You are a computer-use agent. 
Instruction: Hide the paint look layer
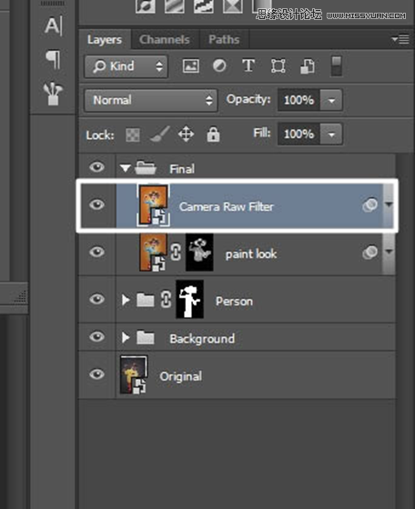[96, 252]
